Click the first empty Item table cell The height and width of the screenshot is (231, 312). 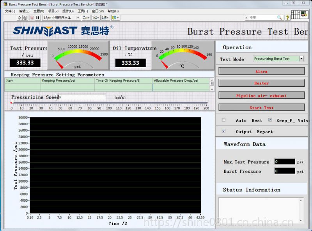coord(23,86)
